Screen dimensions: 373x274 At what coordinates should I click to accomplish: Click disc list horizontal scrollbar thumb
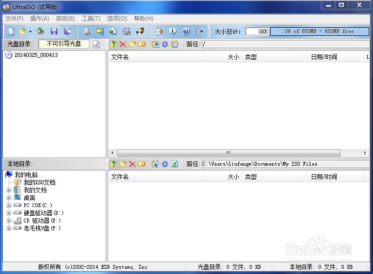tap(229, 153)
